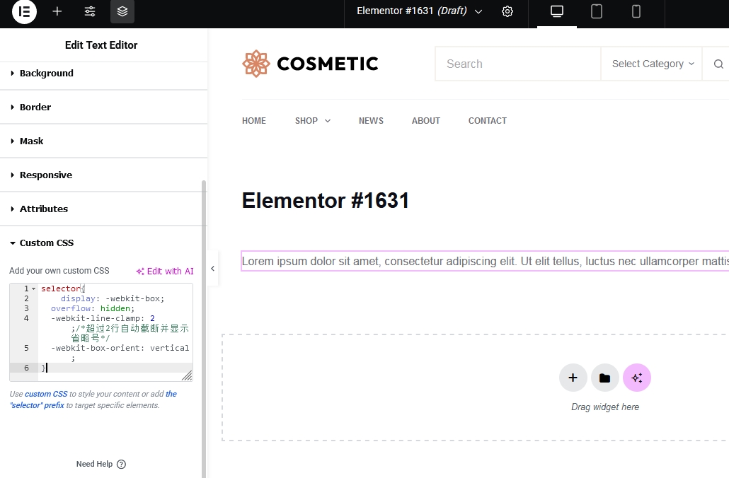
Task: Click into the site Search field
Action: click(518, 64)
